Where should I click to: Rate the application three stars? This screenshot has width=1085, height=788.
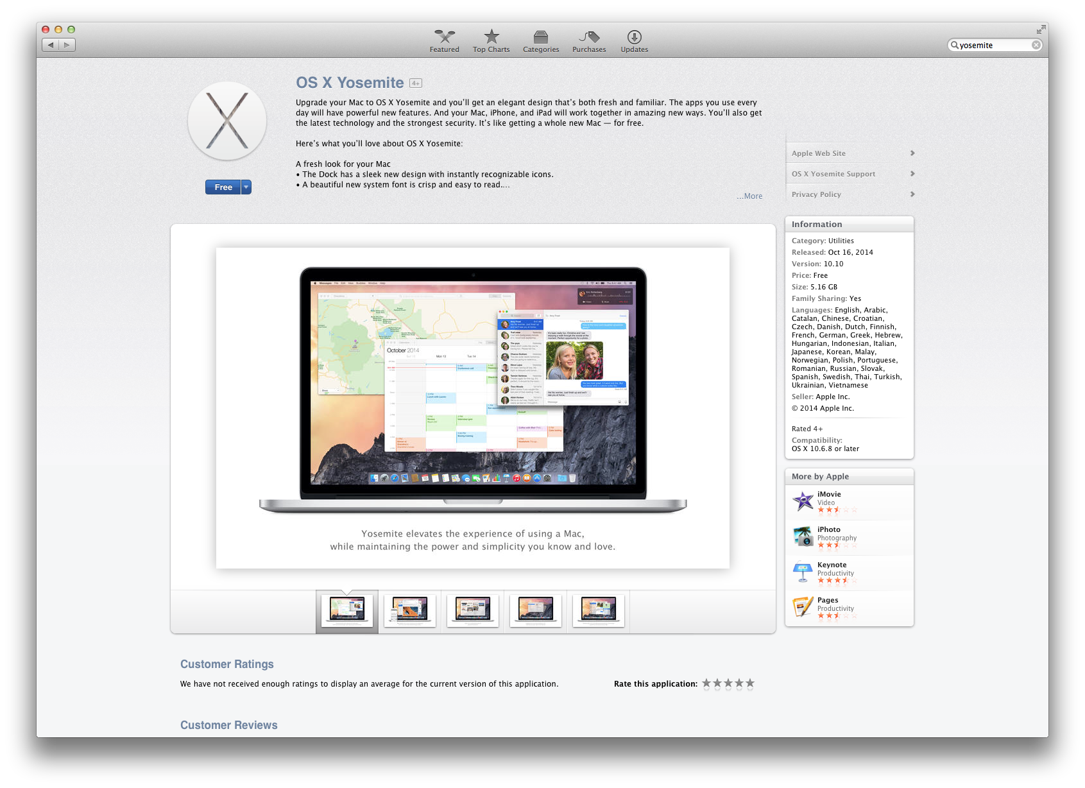(x=728, y=683)
